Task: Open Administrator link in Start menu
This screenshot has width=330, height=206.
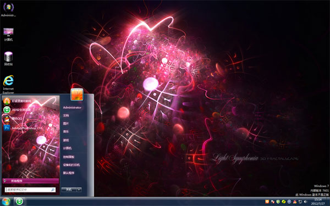Action: [x=72, y=108]
